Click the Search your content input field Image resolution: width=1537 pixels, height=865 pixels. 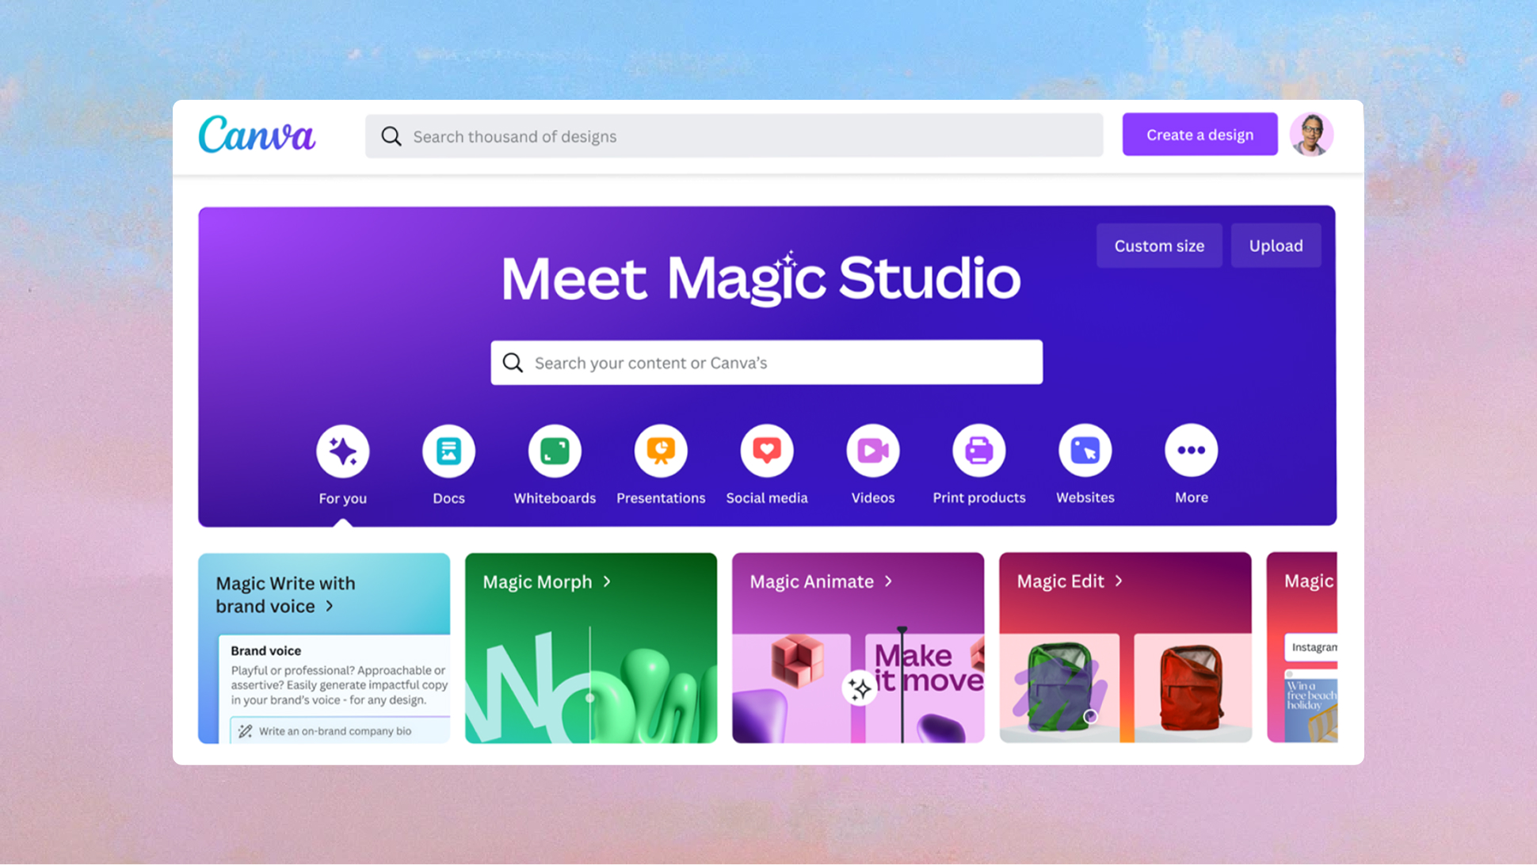coord(766,363)
